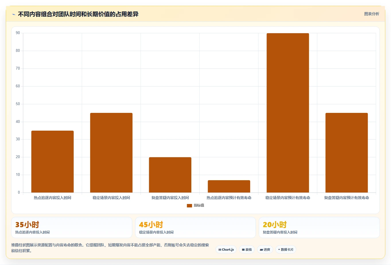Click the y-axis value 90

[x=18, y=33]
